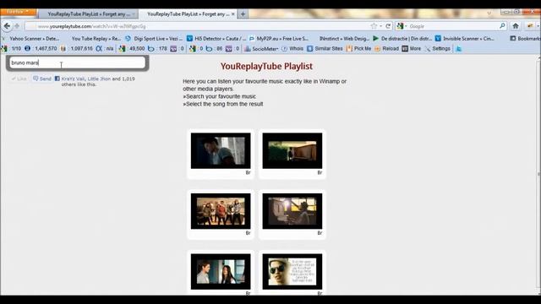Click the search box containing 'bruno mars'
Viewport: 541px width, 304px height.
pos(77,62)
